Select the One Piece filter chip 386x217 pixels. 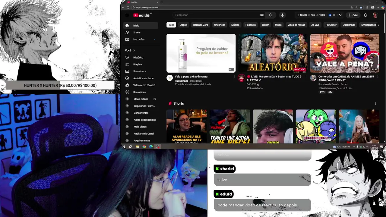click(x=220, y=25)
